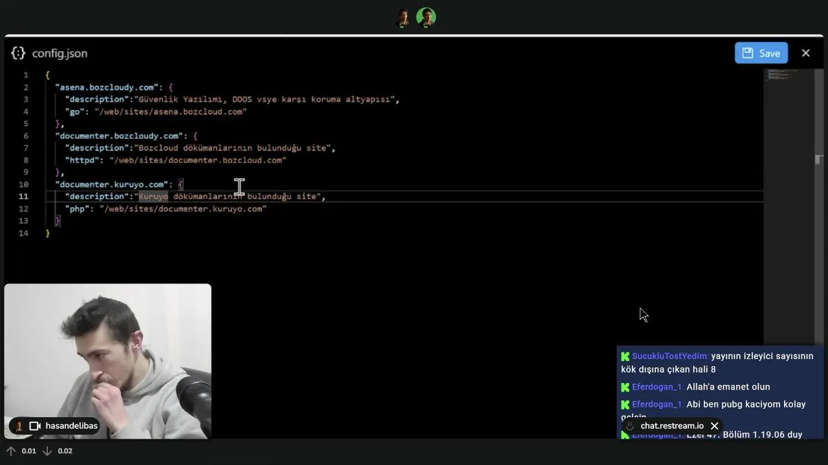
Task: Click the "/web/sites/asena.bozcloud.com" path value
Action: [x=171, y=112]
